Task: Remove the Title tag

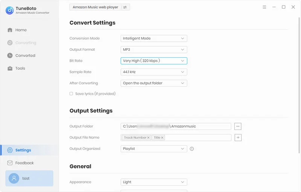Action: point(162,138)
